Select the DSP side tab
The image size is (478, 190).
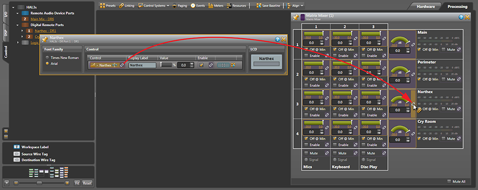[x=5, y=33]
